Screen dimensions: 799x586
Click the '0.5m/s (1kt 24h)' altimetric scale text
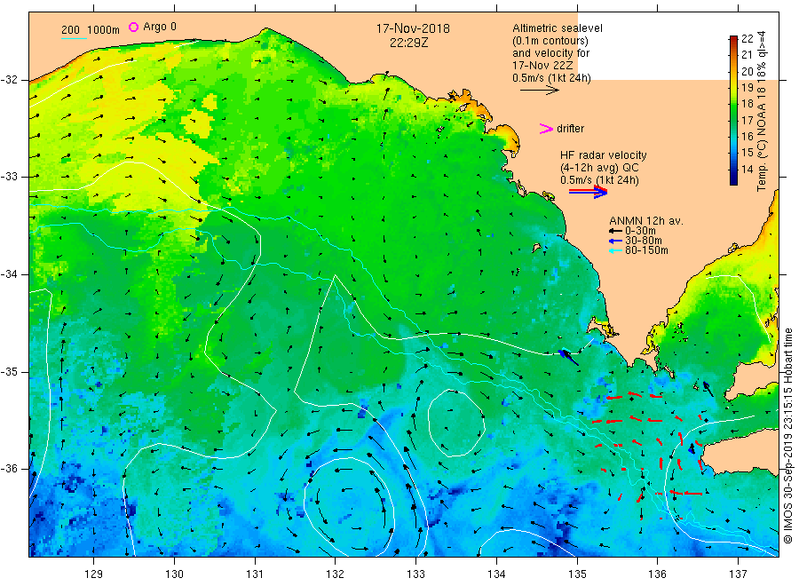pos(551,78)
